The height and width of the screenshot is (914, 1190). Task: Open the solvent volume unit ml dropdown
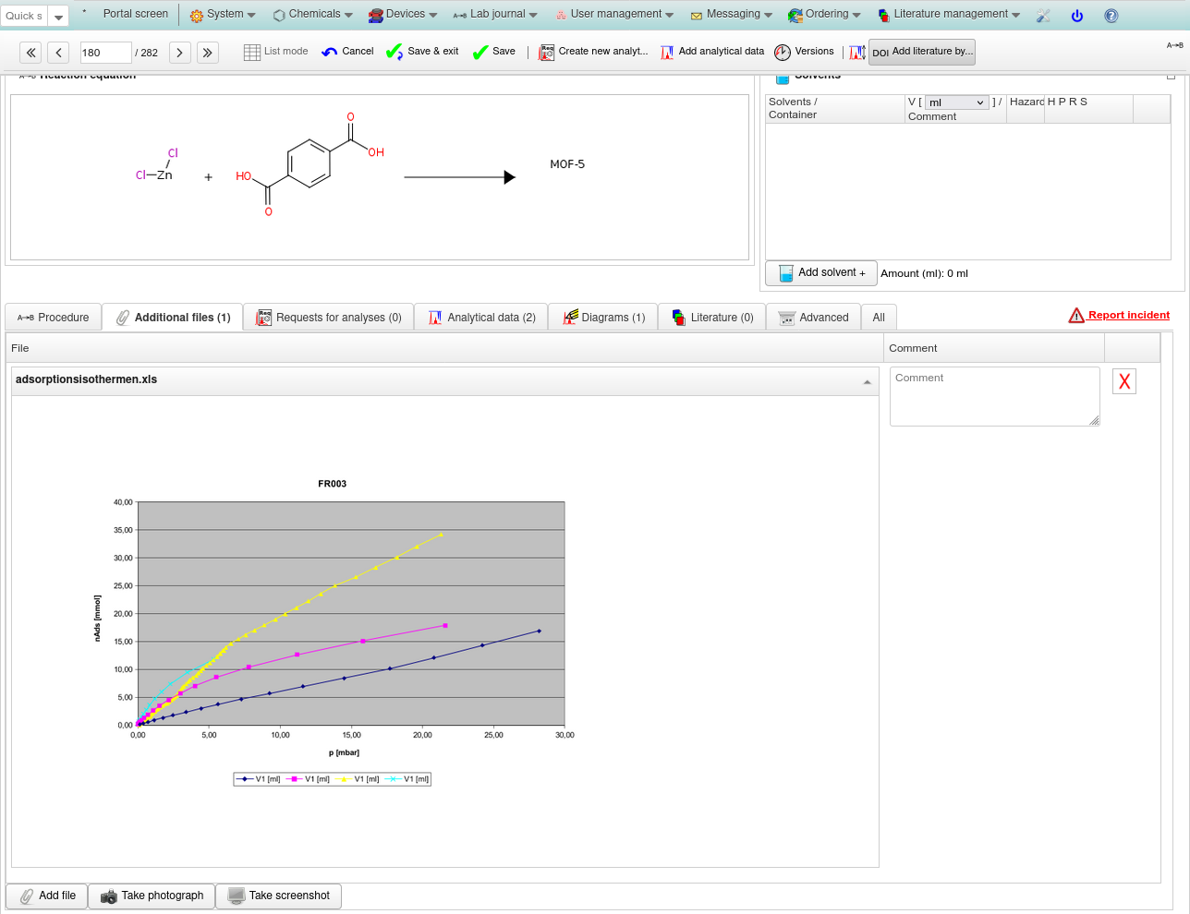956,102
